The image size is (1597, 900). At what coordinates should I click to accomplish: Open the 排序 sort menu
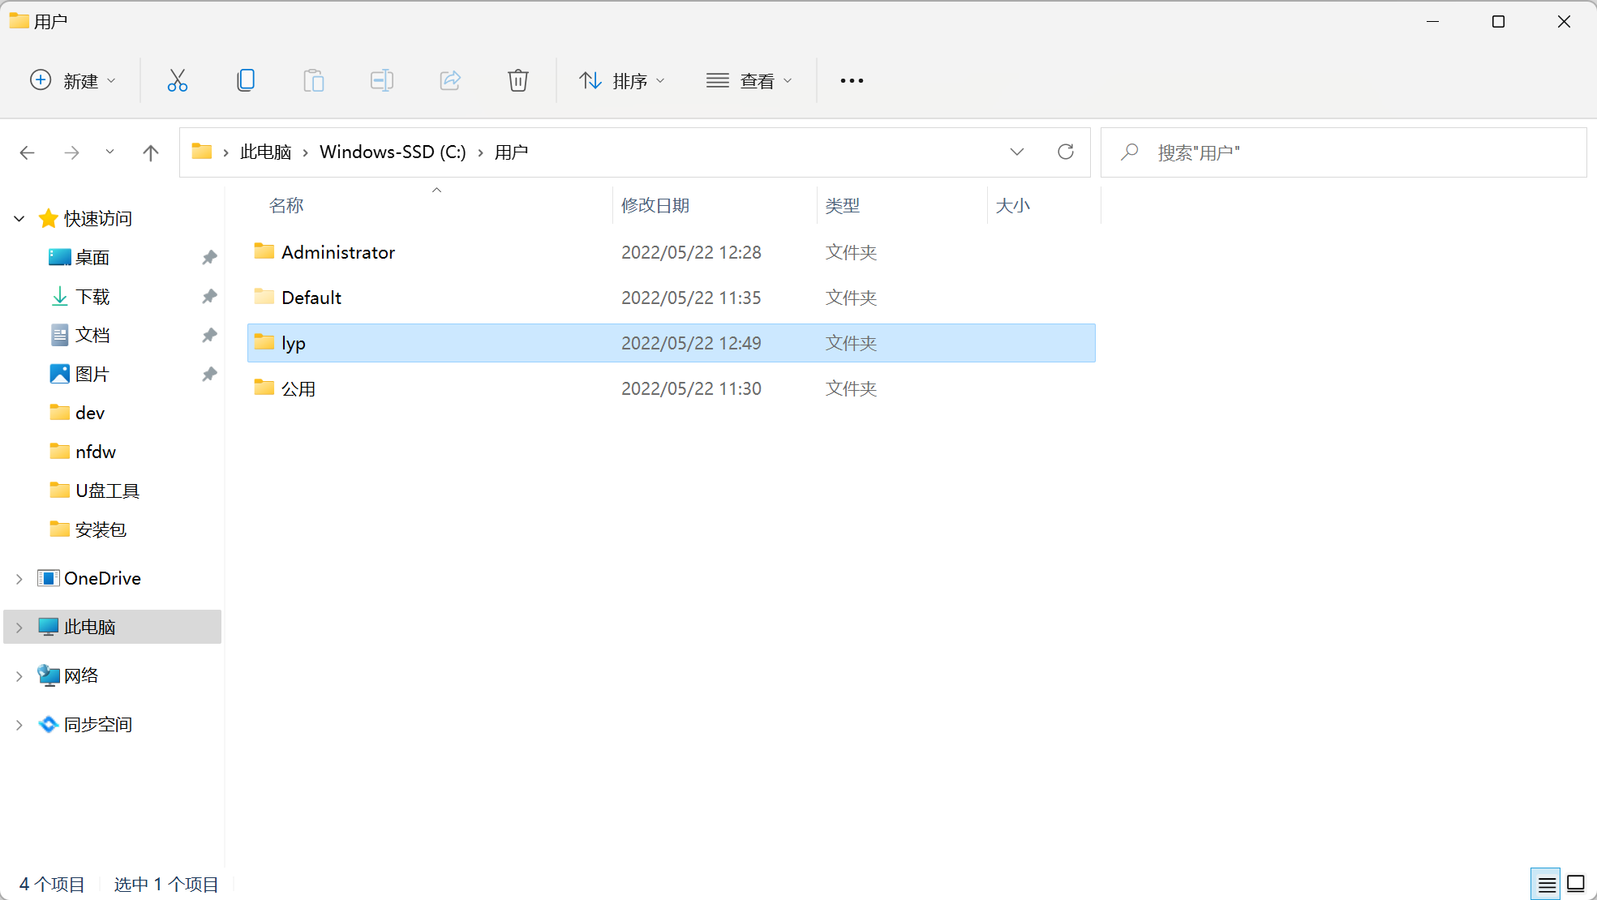click(622, 80)
